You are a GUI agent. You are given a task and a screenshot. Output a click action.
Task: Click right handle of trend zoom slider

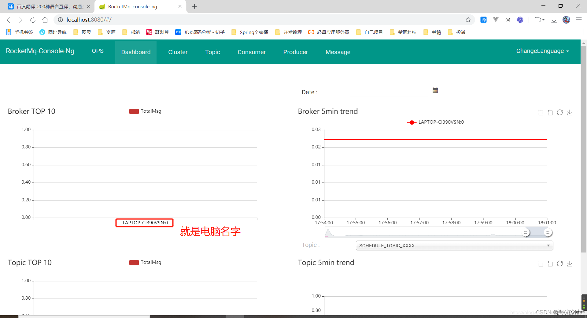[548, 233]
